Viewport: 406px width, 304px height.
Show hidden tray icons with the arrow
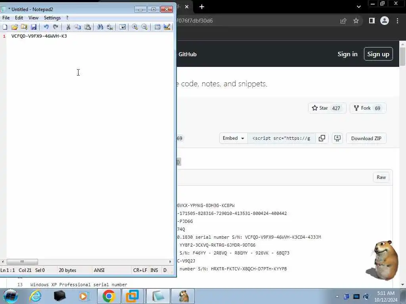337,297
